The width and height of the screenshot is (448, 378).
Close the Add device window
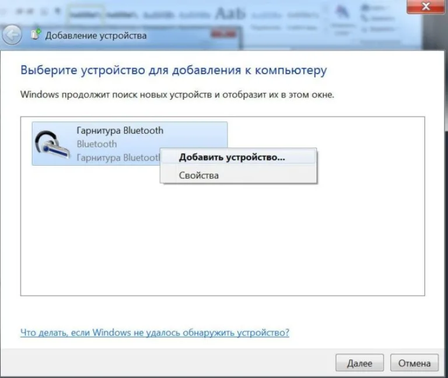425,6
